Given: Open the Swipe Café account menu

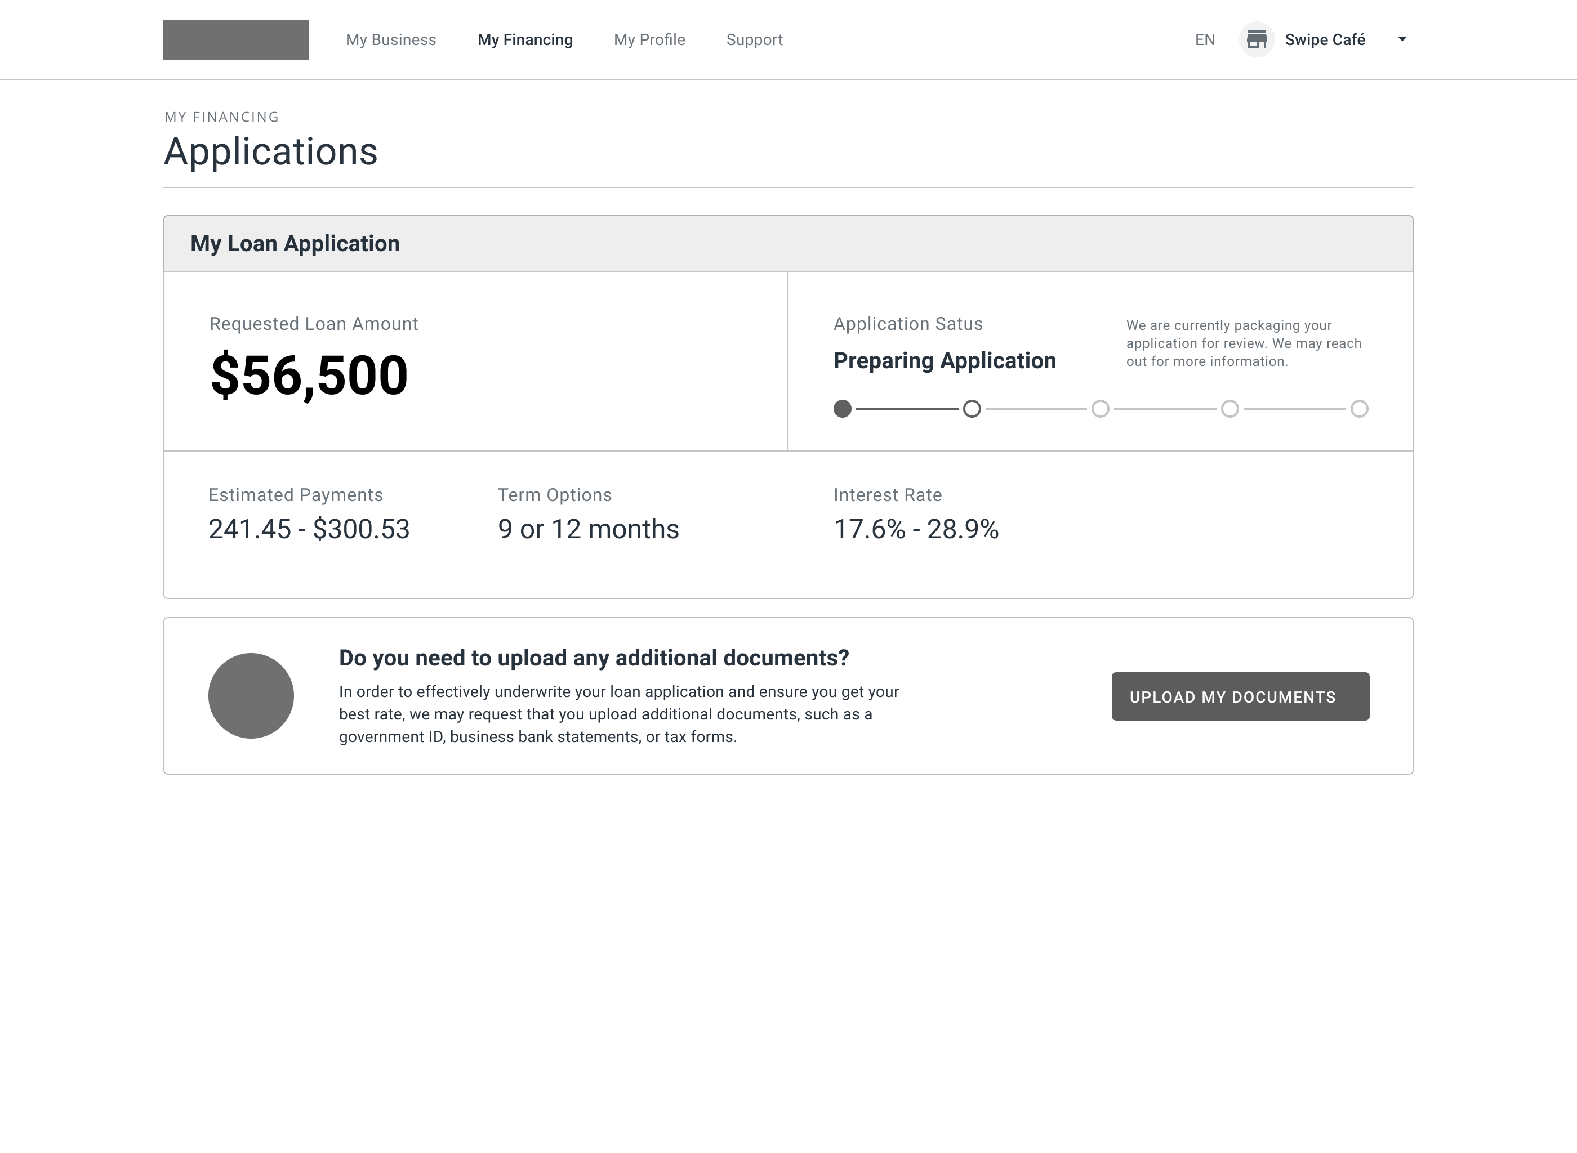Looking at the screenshot, I should tap(1324, 40).
